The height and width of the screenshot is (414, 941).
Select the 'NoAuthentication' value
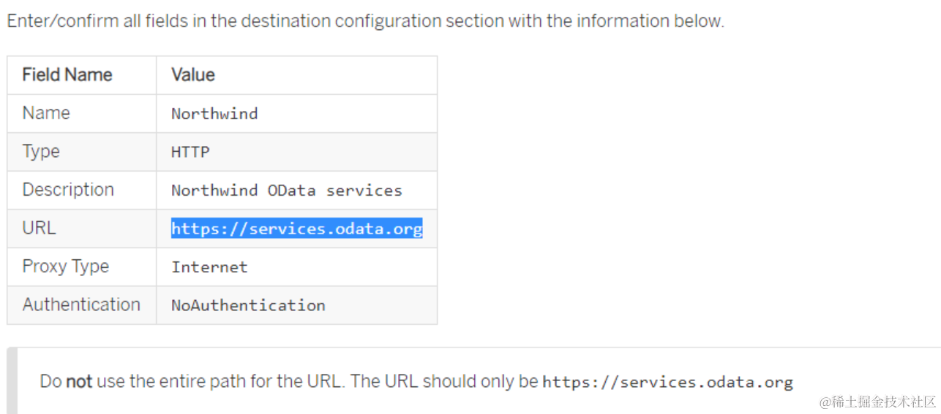point(248,305)
